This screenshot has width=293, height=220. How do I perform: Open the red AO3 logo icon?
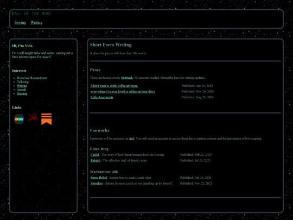tap(33, 117)
